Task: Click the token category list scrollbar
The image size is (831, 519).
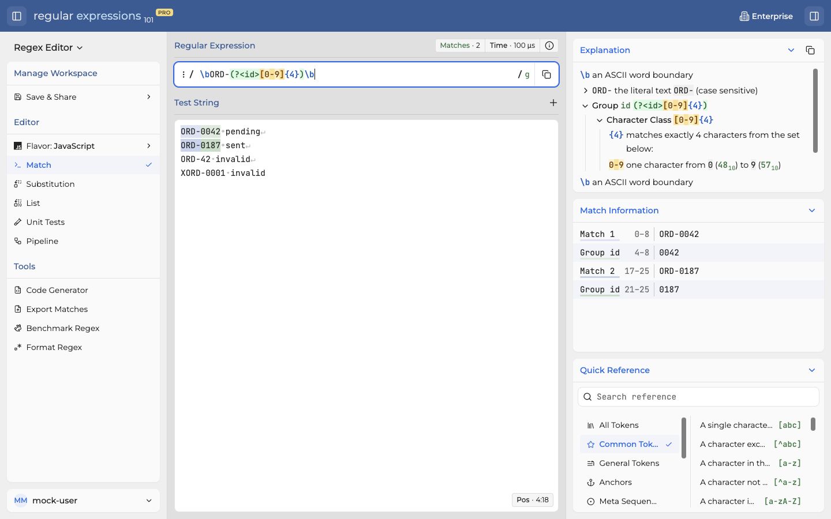Action: coord(684,438)
